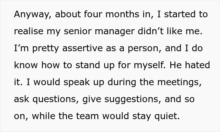This screenshot has height=132, width=220.
Task: Click the word "team"
Action: coord(87,116)
